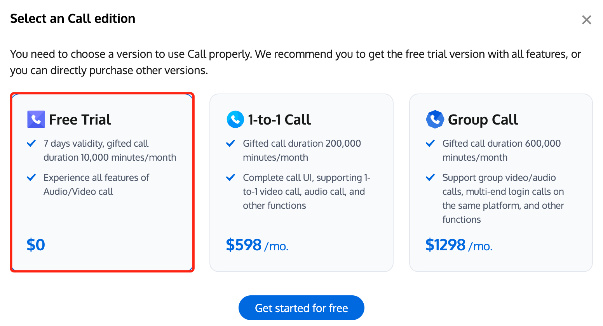Click the checkmark beside 7 days validity
Image resolution: width=603 pixels, height=326 pixels.
click(x=31, y=144)
